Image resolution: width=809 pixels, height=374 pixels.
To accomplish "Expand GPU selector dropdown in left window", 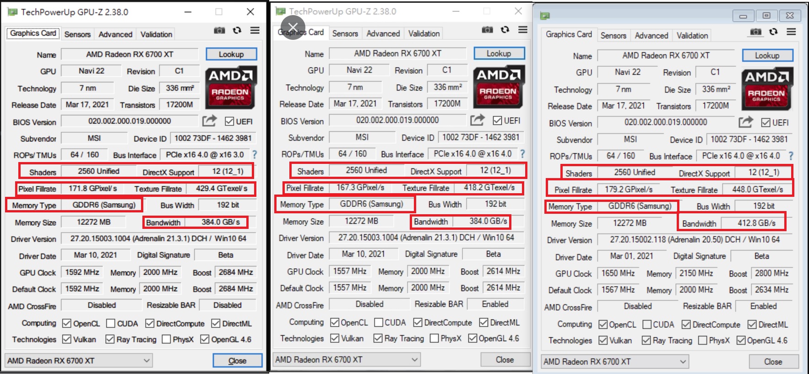I will (x=147, y=361).
